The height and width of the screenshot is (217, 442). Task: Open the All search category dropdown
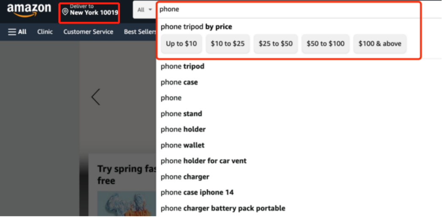[144, 10]
